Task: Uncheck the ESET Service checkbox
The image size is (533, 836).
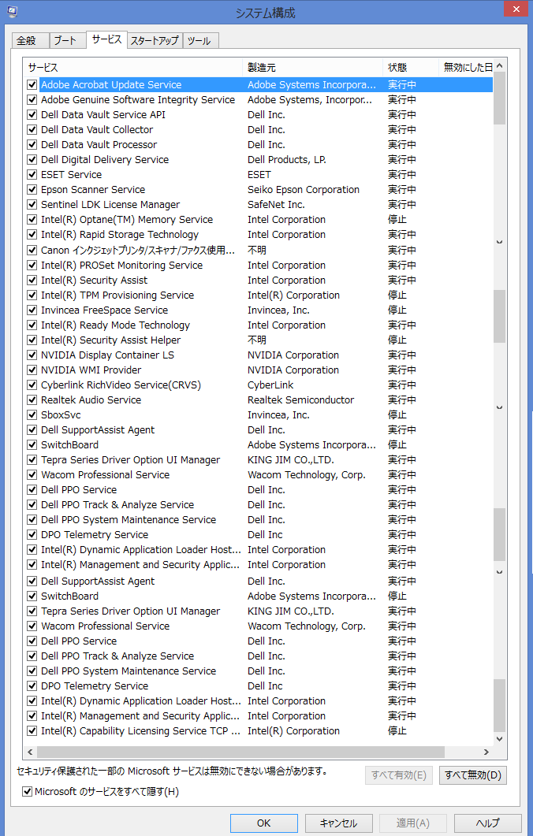Action: (32, 174)
